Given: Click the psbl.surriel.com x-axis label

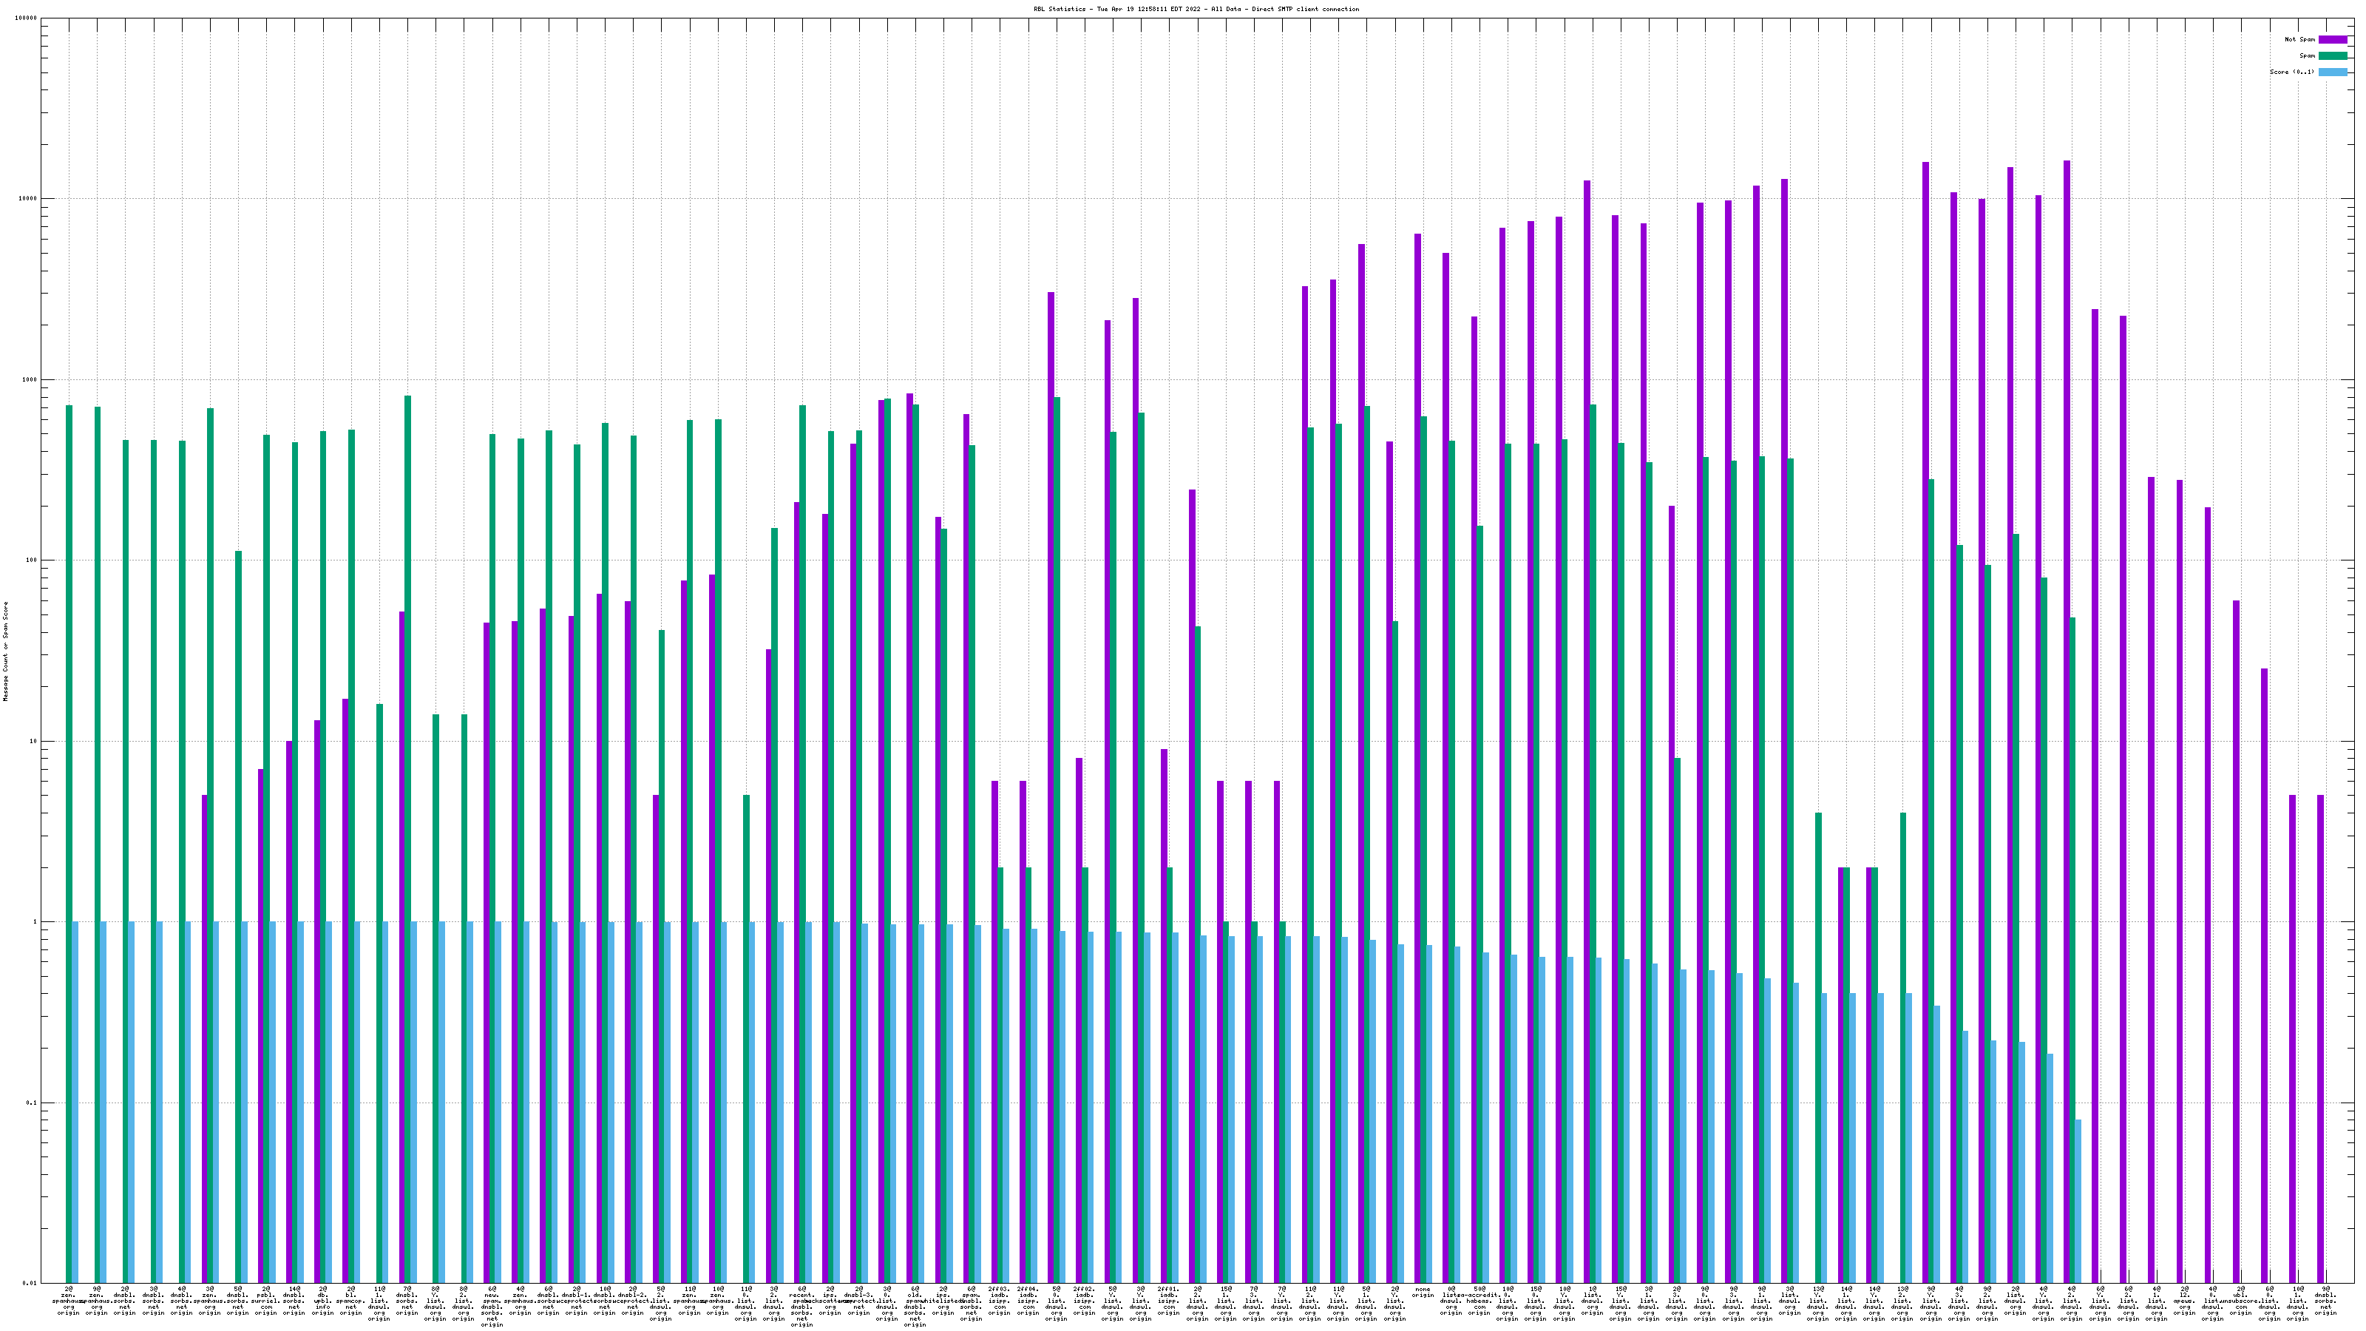Looking at the screenshot, I should (x=265, y=1301).
